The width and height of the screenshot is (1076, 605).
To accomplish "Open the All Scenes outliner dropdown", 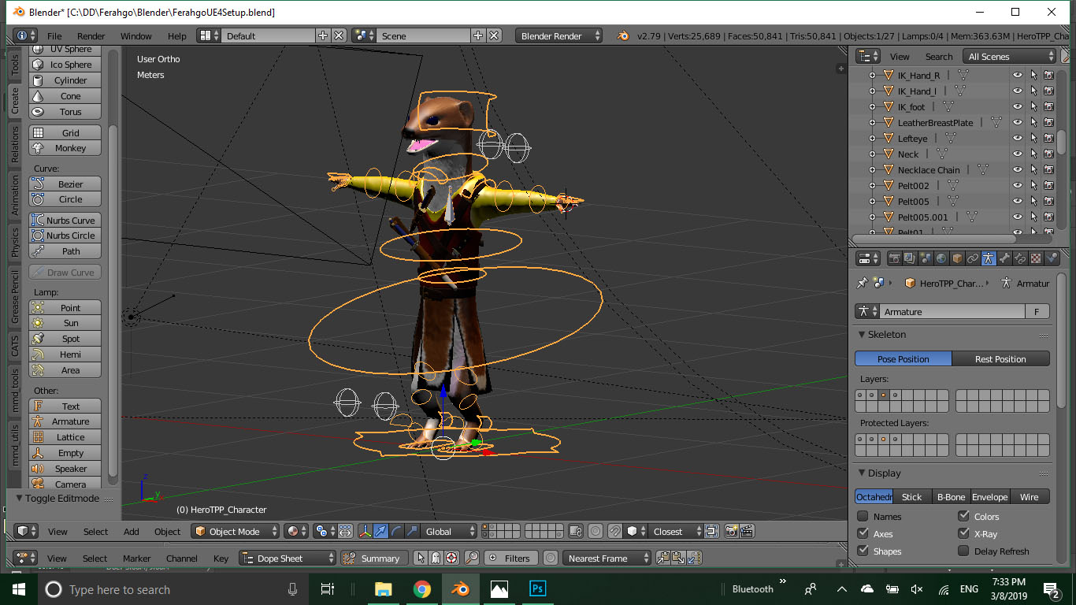I will 1011,57.
